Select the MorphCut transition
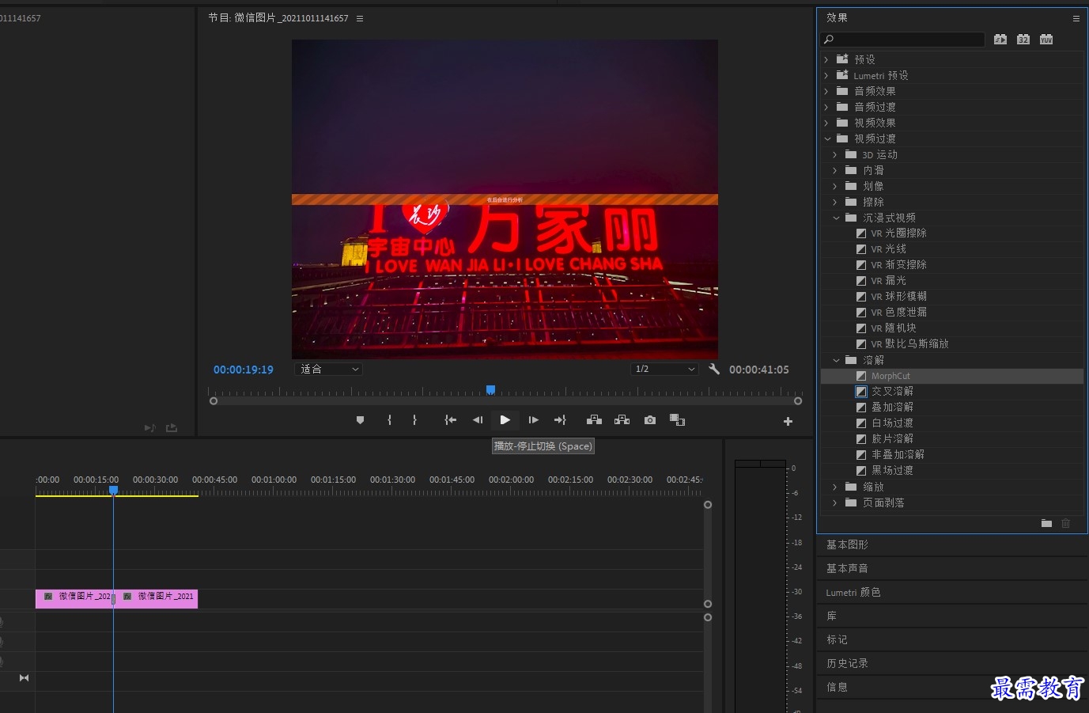Screen dimensions: 1089x713 click(x=890, y=376)
